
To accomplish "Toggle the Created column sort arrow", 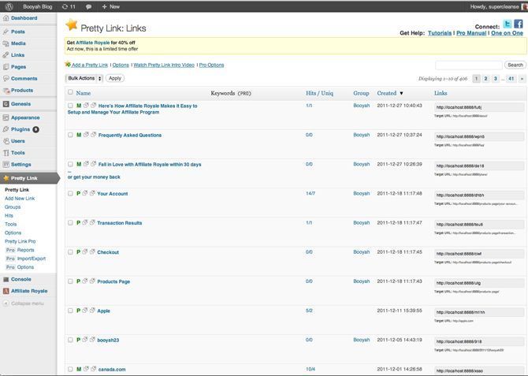I will click(x=401, y=93).
